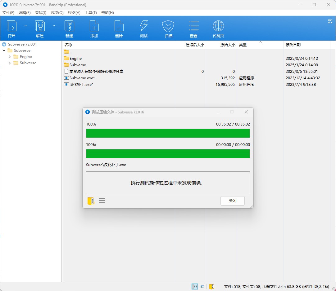Viewport: 336px width, 291px height.
Task: Close the test dialog with X
Action: tap(246, 112)
